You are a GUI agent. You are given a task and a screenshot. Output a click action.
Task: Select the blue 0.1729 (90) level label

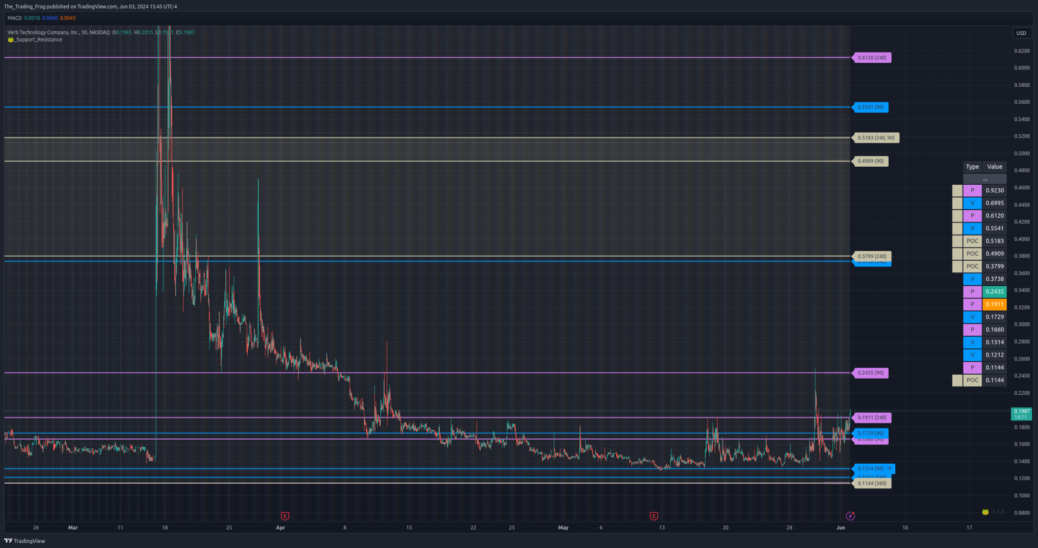870,433
